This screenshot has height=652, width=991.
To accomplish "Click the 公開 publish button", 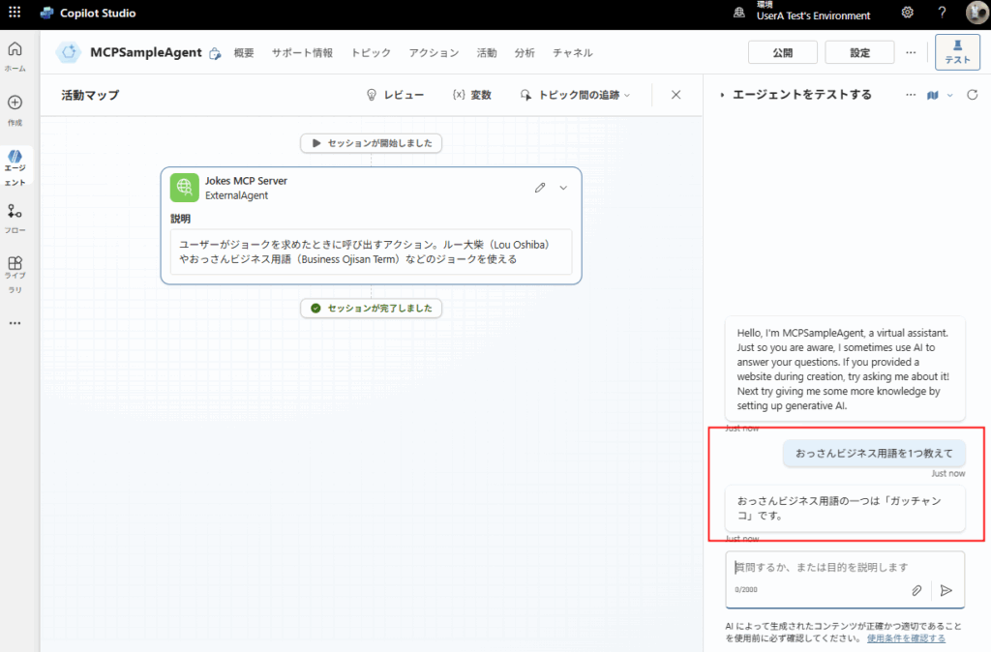I will (782, 52).
